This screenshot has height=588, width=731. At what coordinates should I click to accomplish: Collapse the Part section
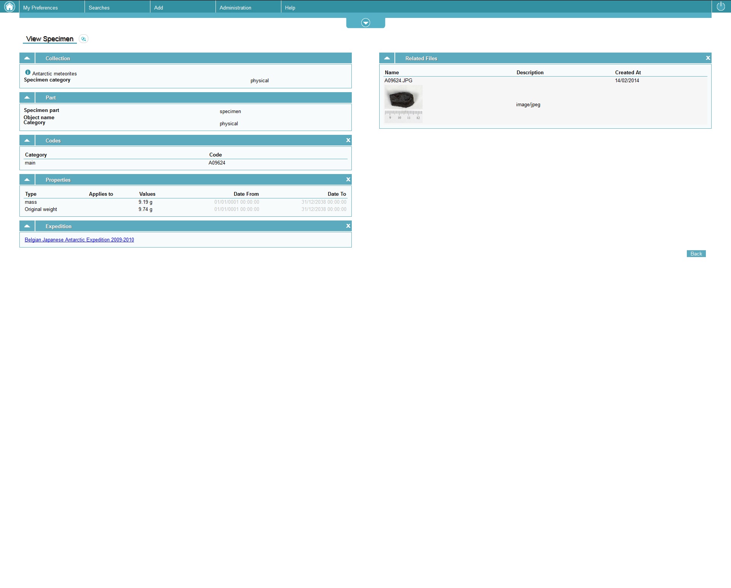(x=27, y=97)
